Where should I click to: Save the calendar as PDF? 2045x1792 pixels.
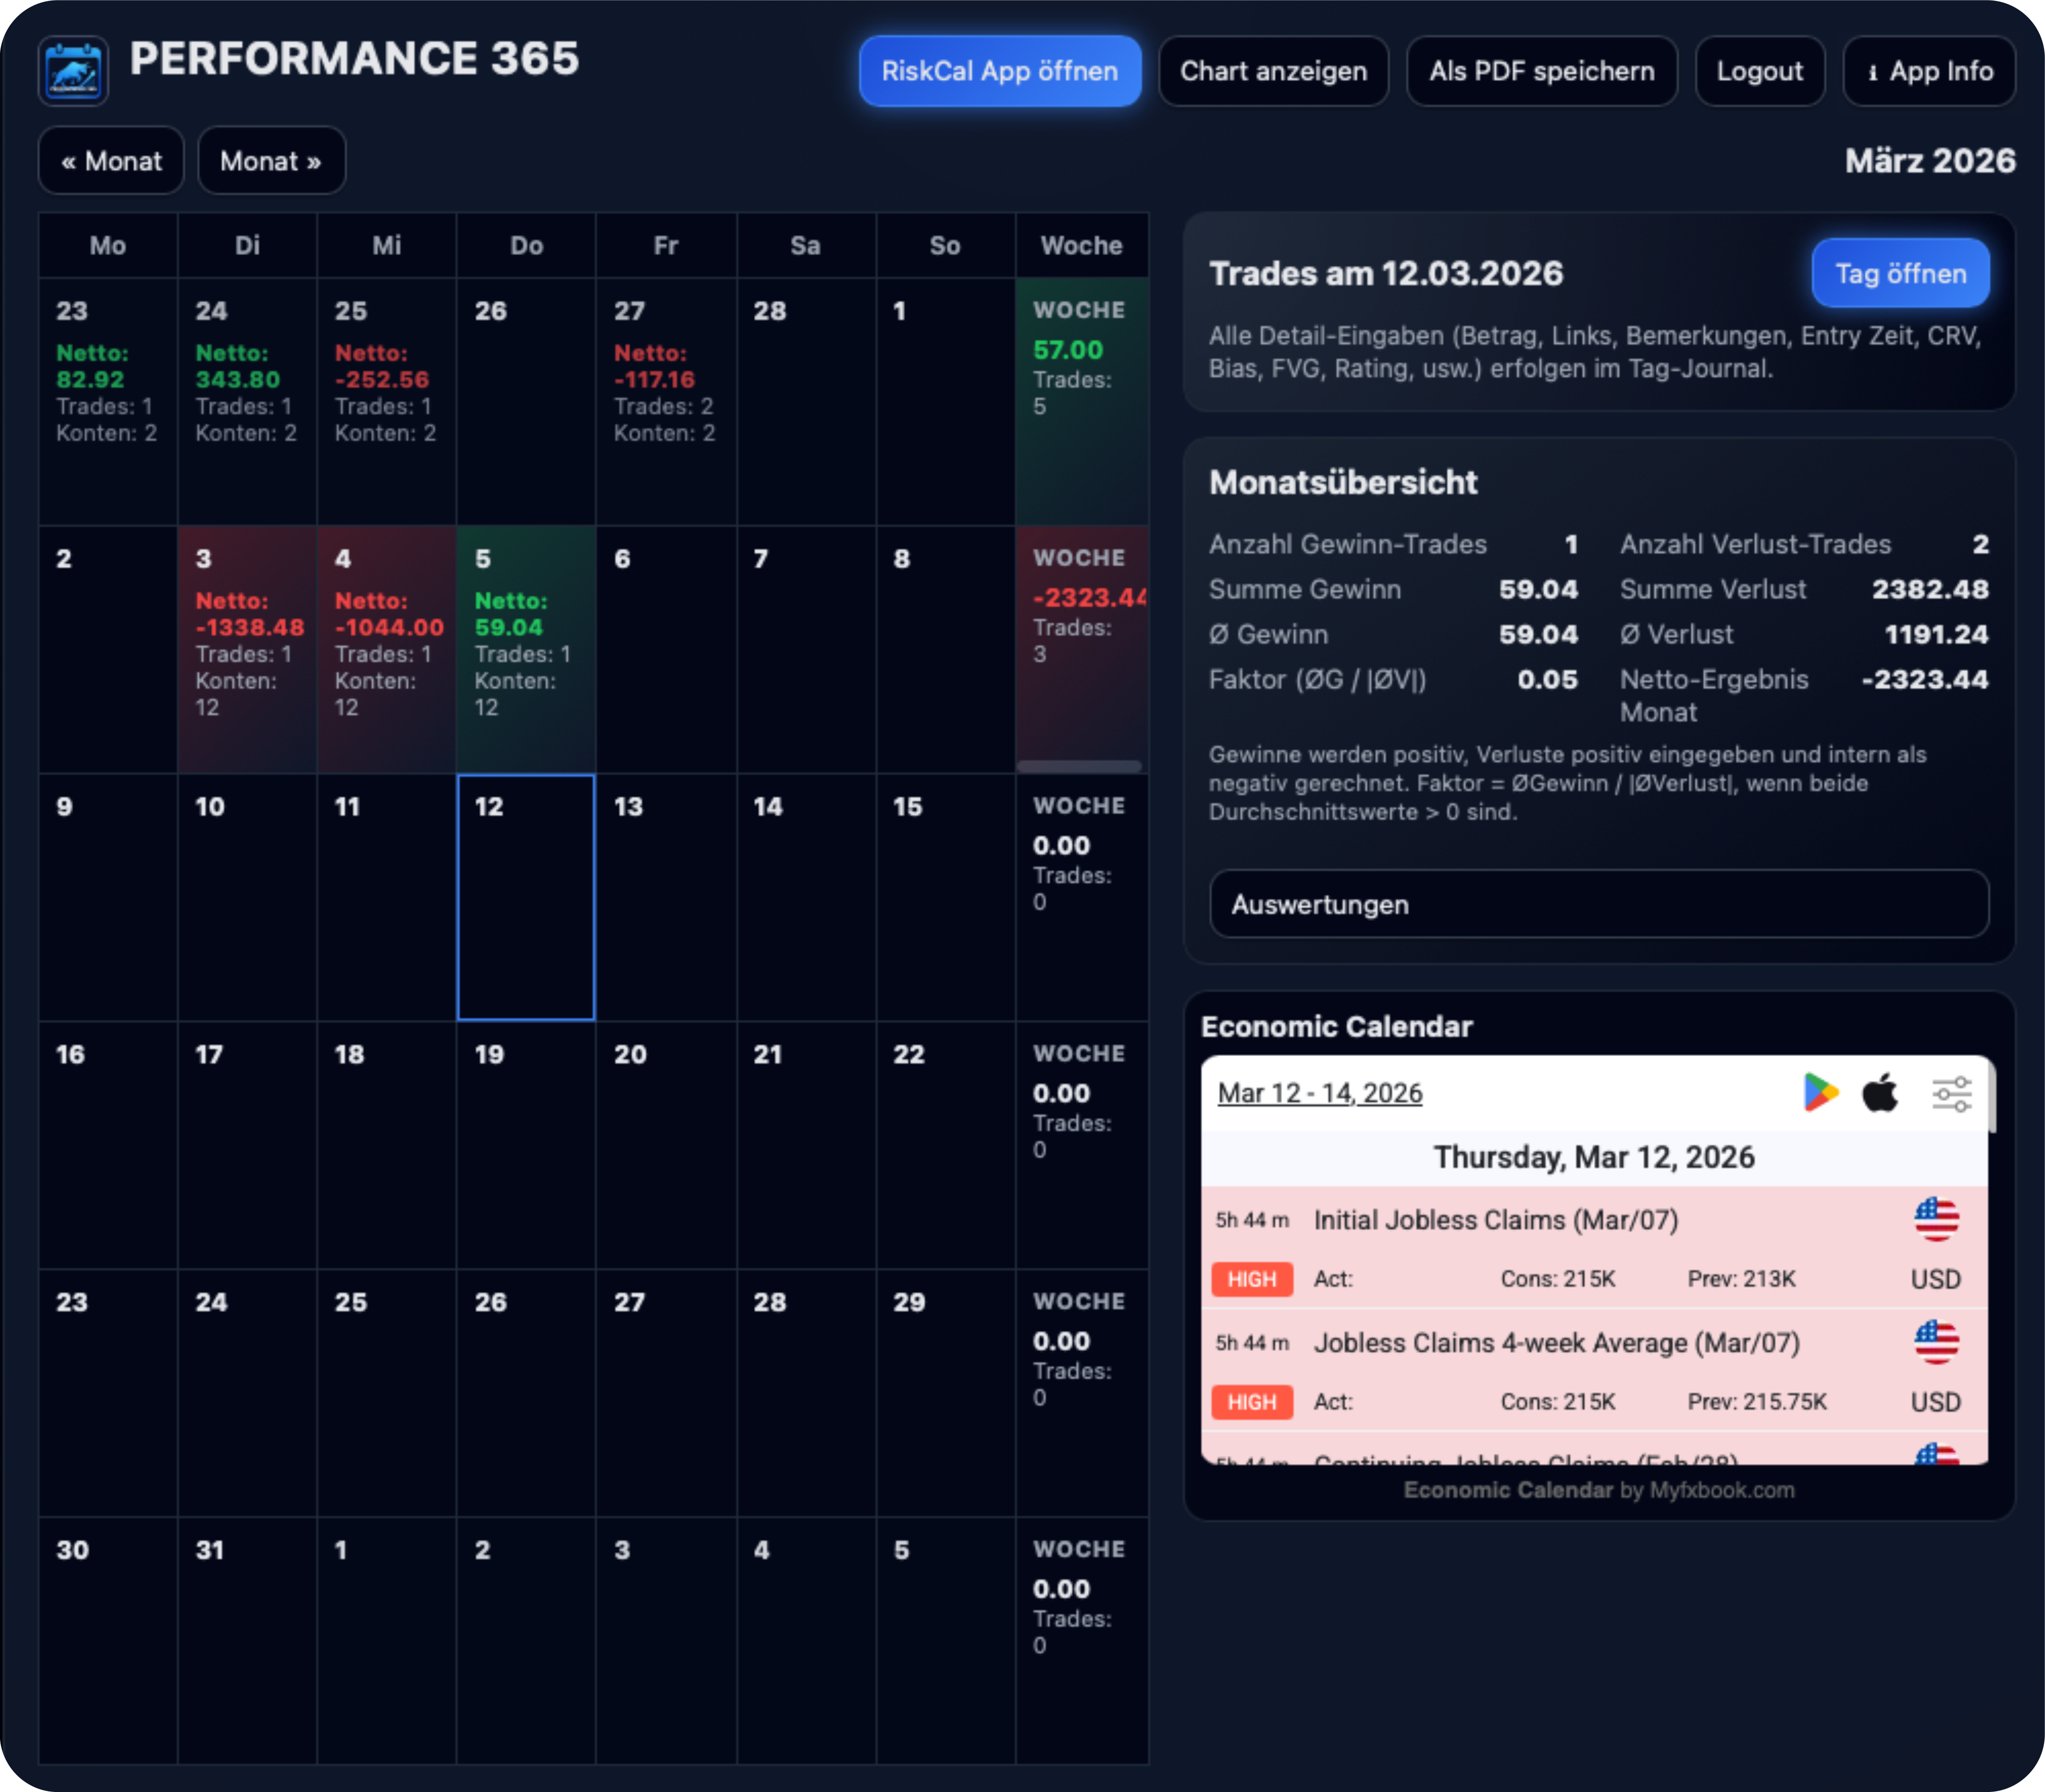(1542, 70)
